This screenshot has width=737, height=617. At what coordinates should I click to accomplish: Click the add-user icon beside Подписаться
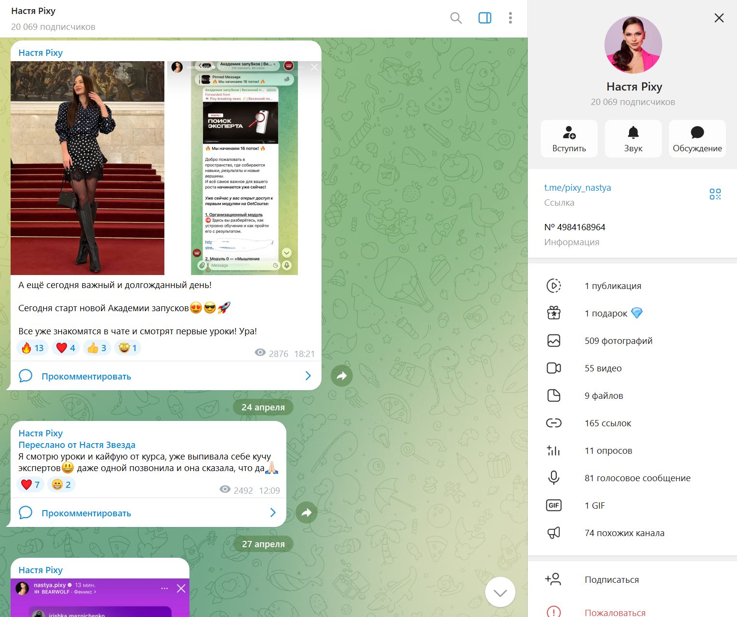pos(553,579)
